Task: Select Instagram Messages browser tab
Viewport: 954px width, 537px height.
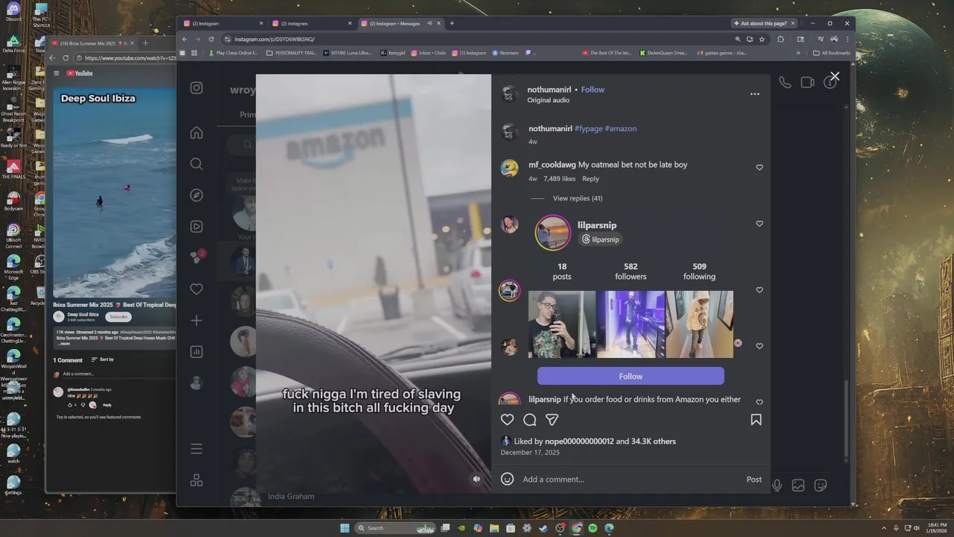Action: click(401, 23)
